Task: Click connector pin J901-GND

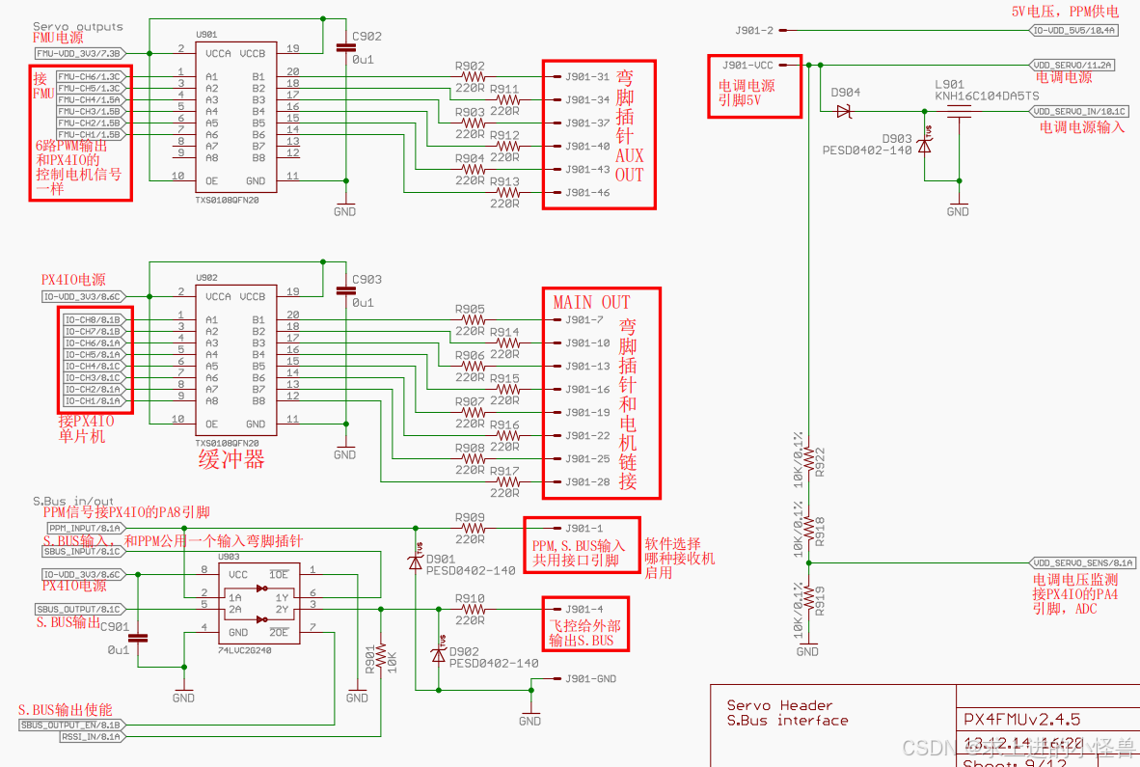Action: click(590, 679)
